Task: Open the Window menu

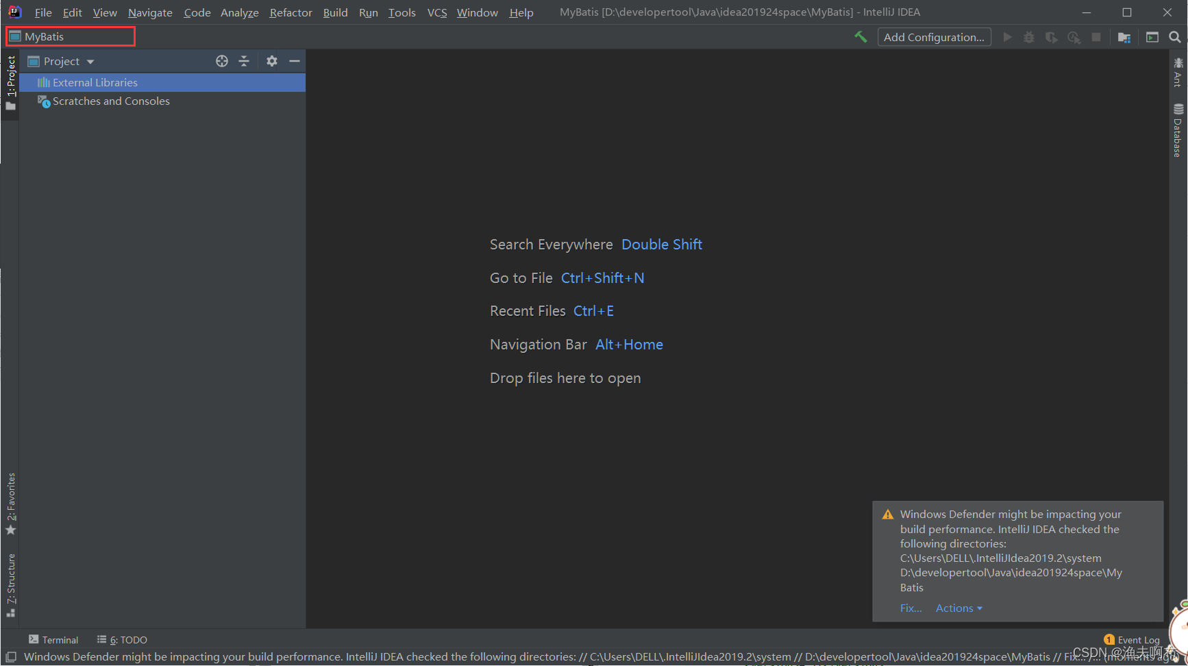Action: point(478,12)
